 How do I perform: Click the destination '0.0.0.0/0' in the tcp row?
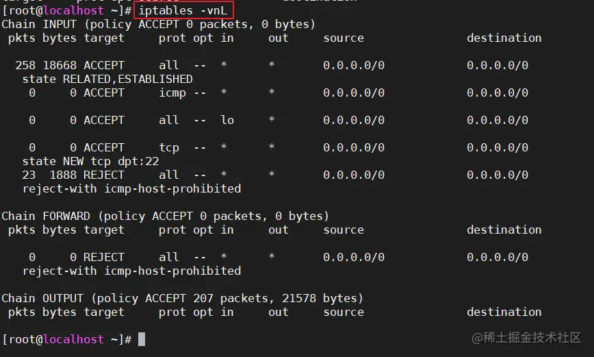tap(498, 147)
